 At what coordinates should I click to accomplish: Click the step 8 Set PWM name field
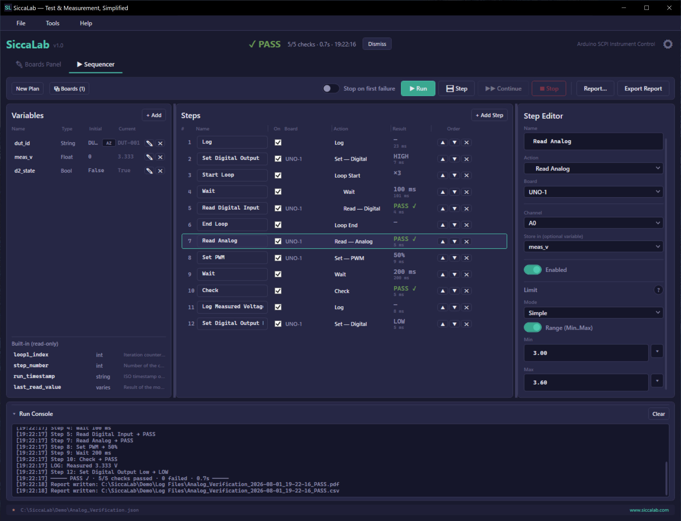[232, 257]
